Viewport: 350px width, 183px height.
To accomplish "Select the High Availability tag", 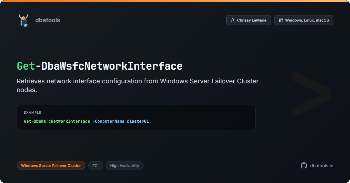I will coord(125,166).
